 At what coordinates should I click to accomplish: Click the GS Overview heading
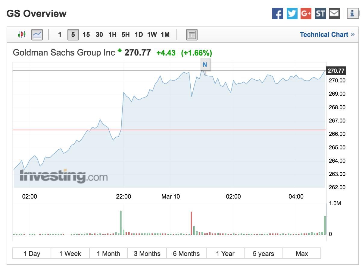pyautogui.click(x=36, y=14)
